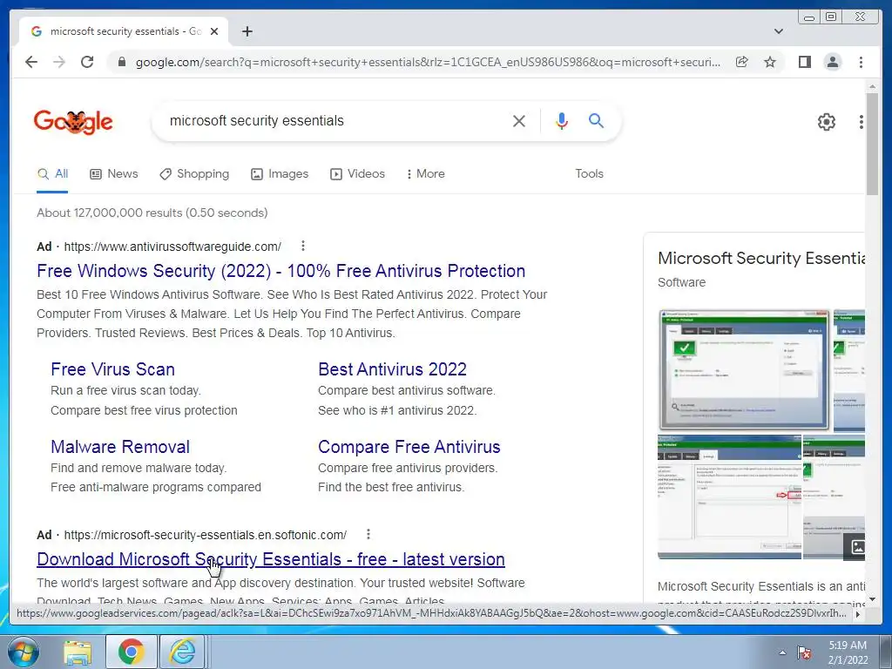Open the Best Antivirus 2022 link
Viewport: 892px width, 669px height.
(393, 369)
